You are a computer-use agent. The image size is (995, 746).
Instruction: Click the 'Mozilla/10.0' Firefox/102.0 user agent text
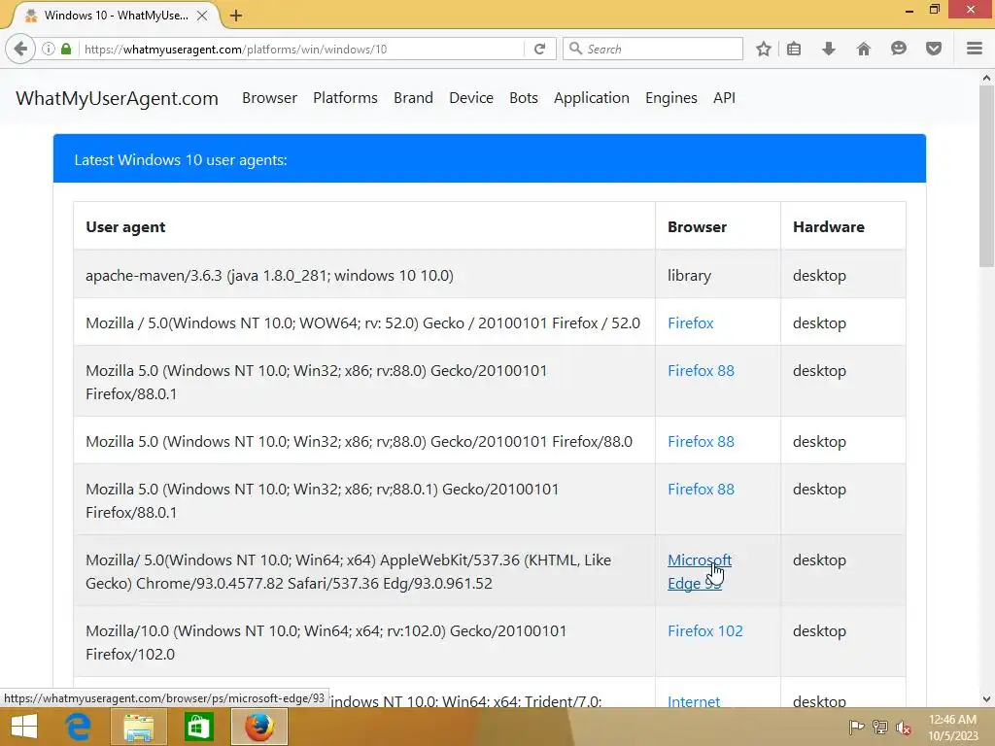[326, 643]
